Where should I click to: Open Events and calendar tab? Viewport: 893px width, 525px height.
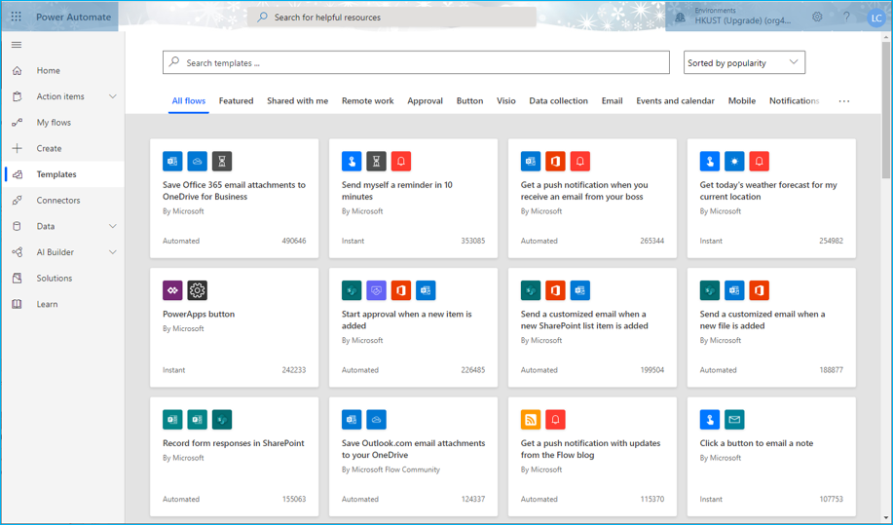pyautogui.click(x=675, y=100)
